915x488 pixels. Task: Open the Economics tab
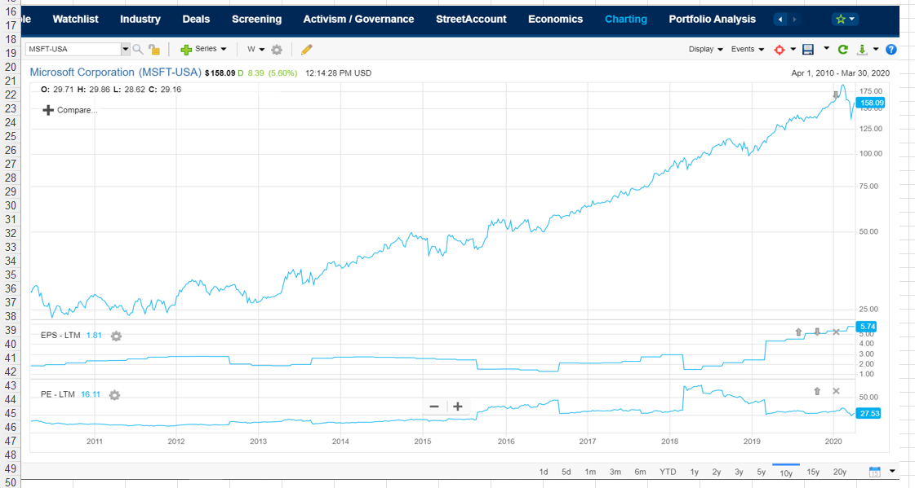pyautogui.click(x=556, y=20)
